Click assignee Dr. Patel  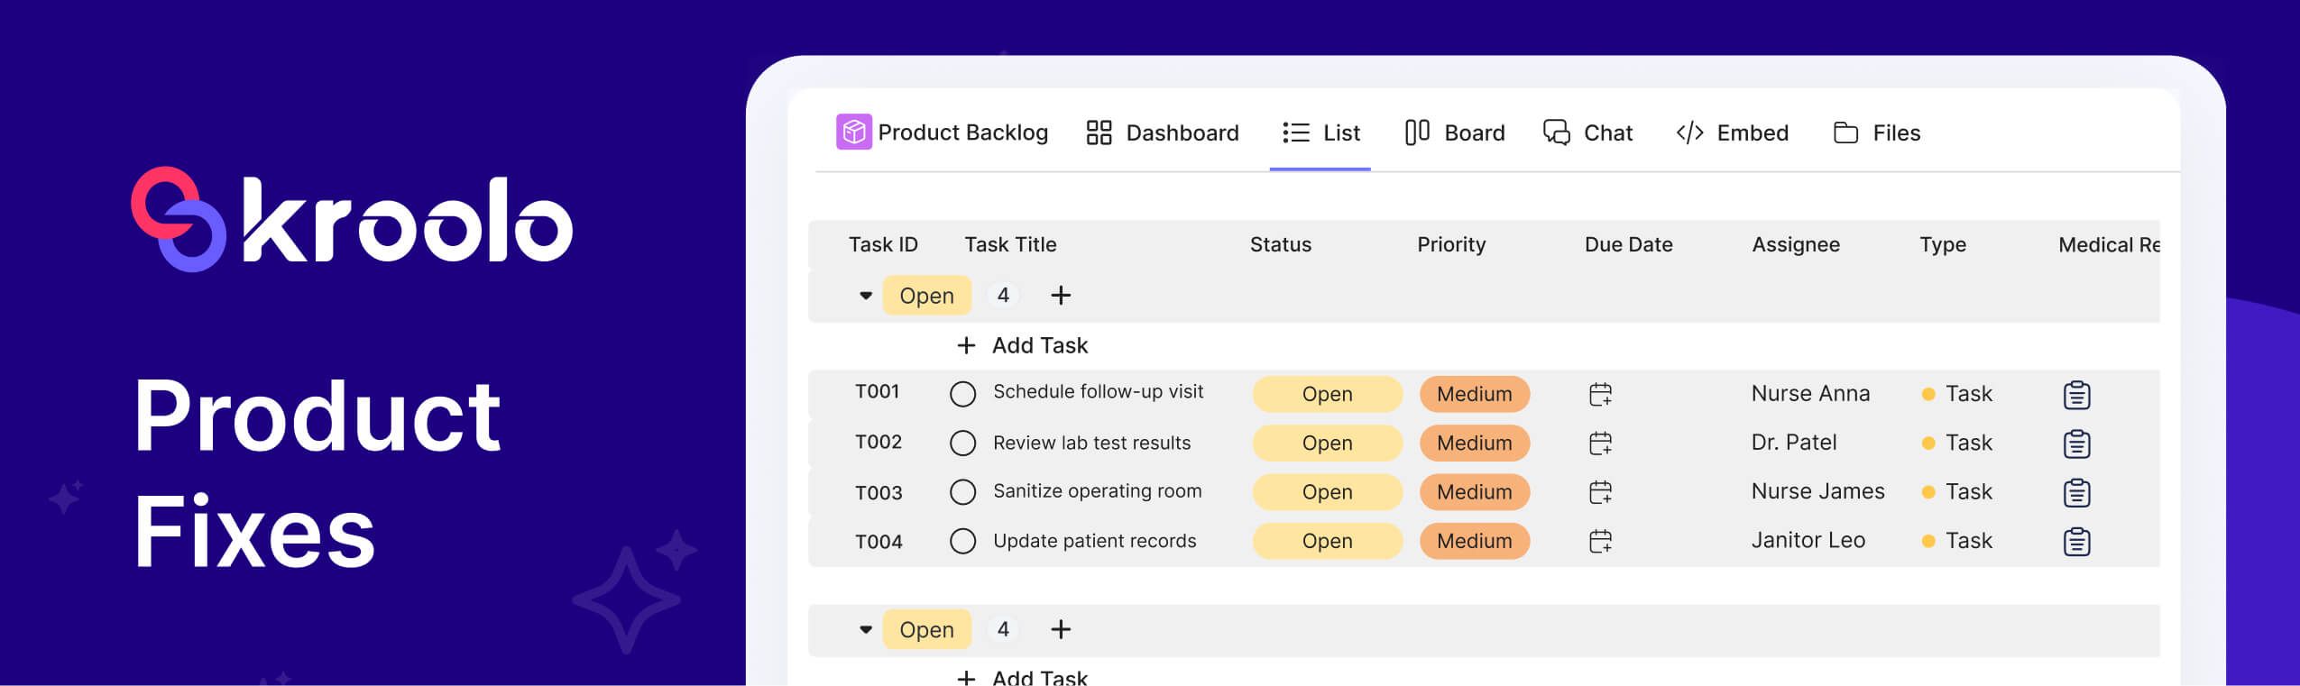1793,443
